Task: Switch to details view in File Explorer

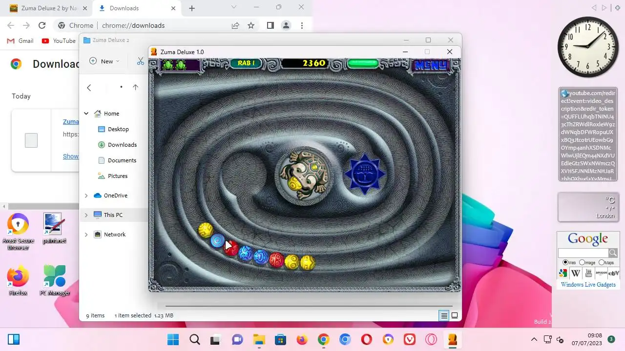Action: 444,315
